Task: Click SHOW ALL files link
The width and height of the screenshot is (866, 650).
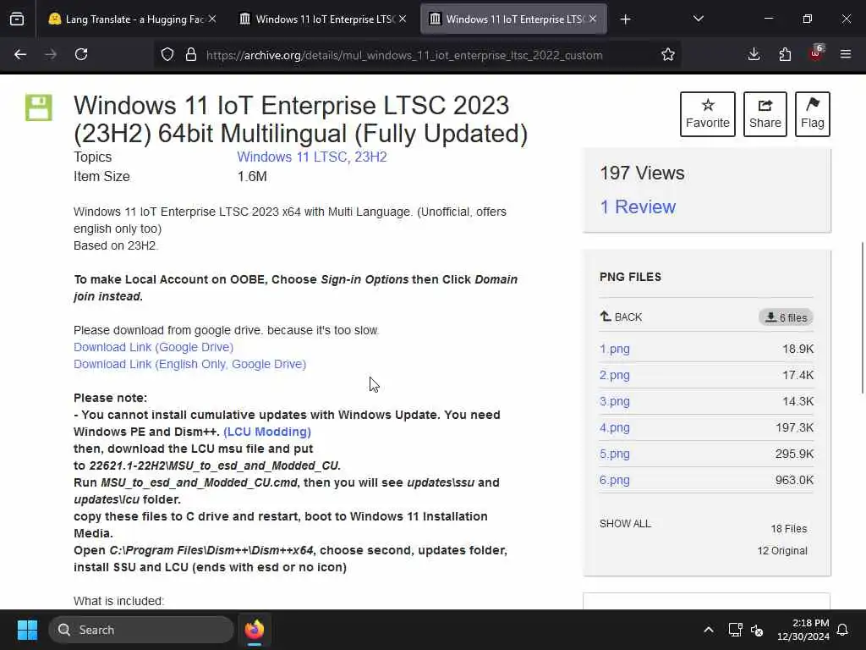Action: [625, 523]
